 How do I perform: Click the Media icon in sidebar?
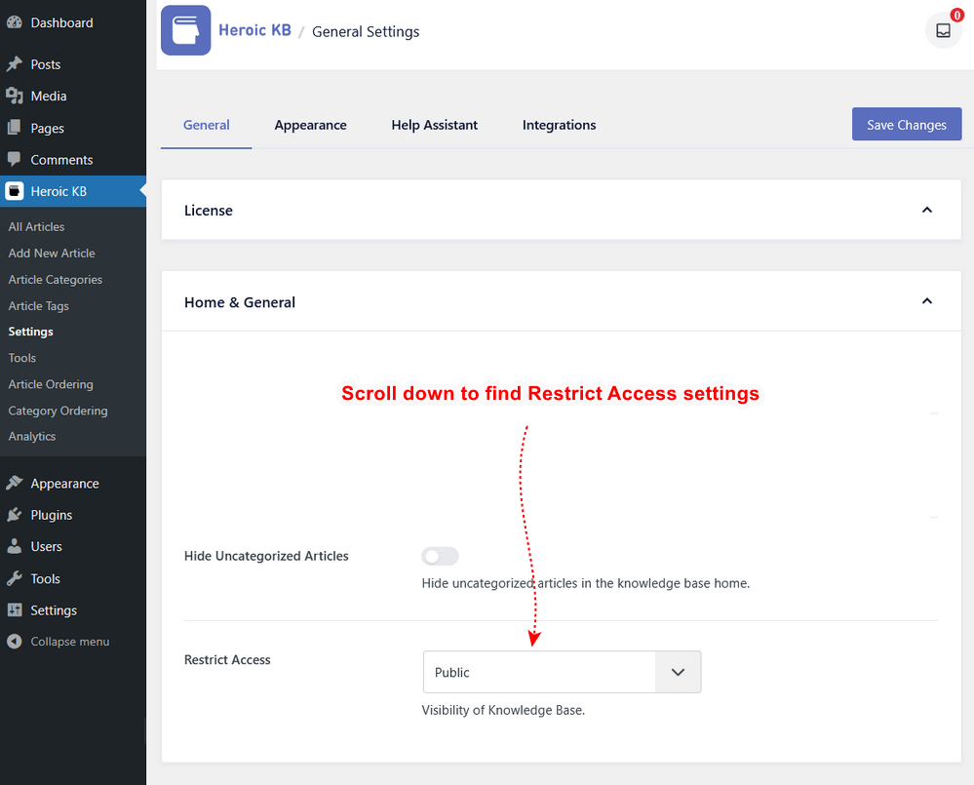pos(15,96)
